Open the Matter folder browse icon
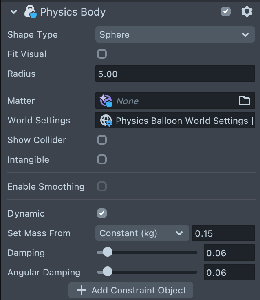 point(245,101)
